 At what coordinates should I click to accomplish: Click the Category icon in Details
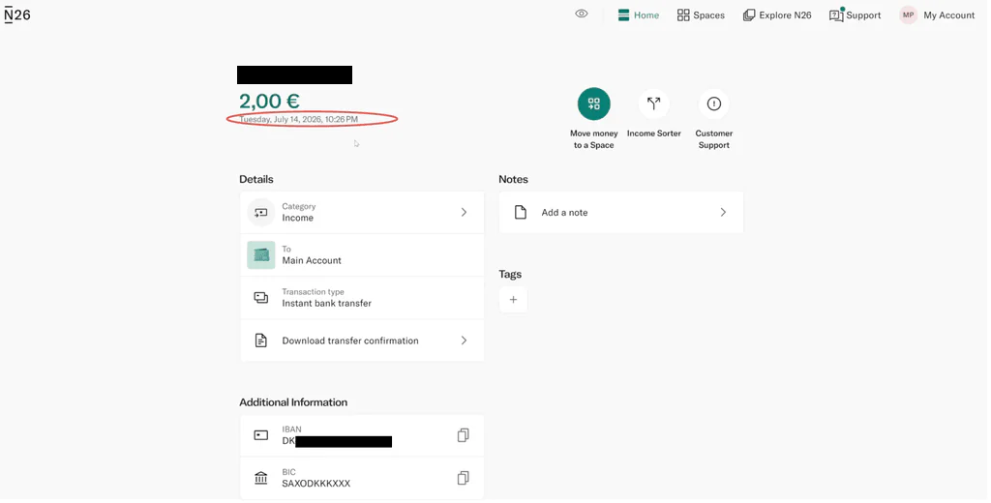[x=261, y=212]
